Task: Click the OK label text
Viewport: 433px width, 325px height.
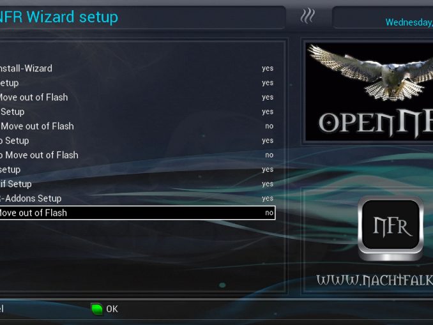Action: (x=112, y=309)
